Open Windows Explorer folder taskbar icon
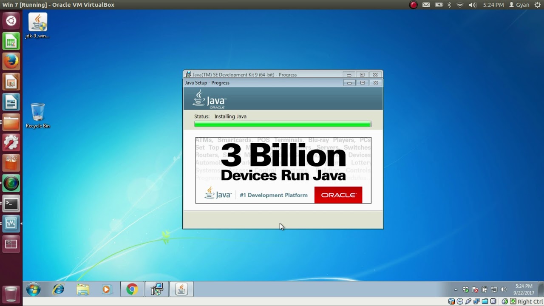 coord(82,289)
